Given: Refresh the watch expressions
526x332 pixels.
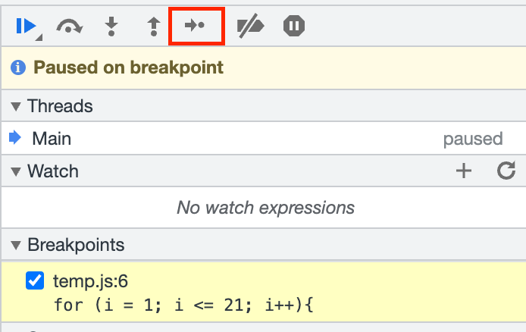Looking at the screenshot, I should [506, 171].
